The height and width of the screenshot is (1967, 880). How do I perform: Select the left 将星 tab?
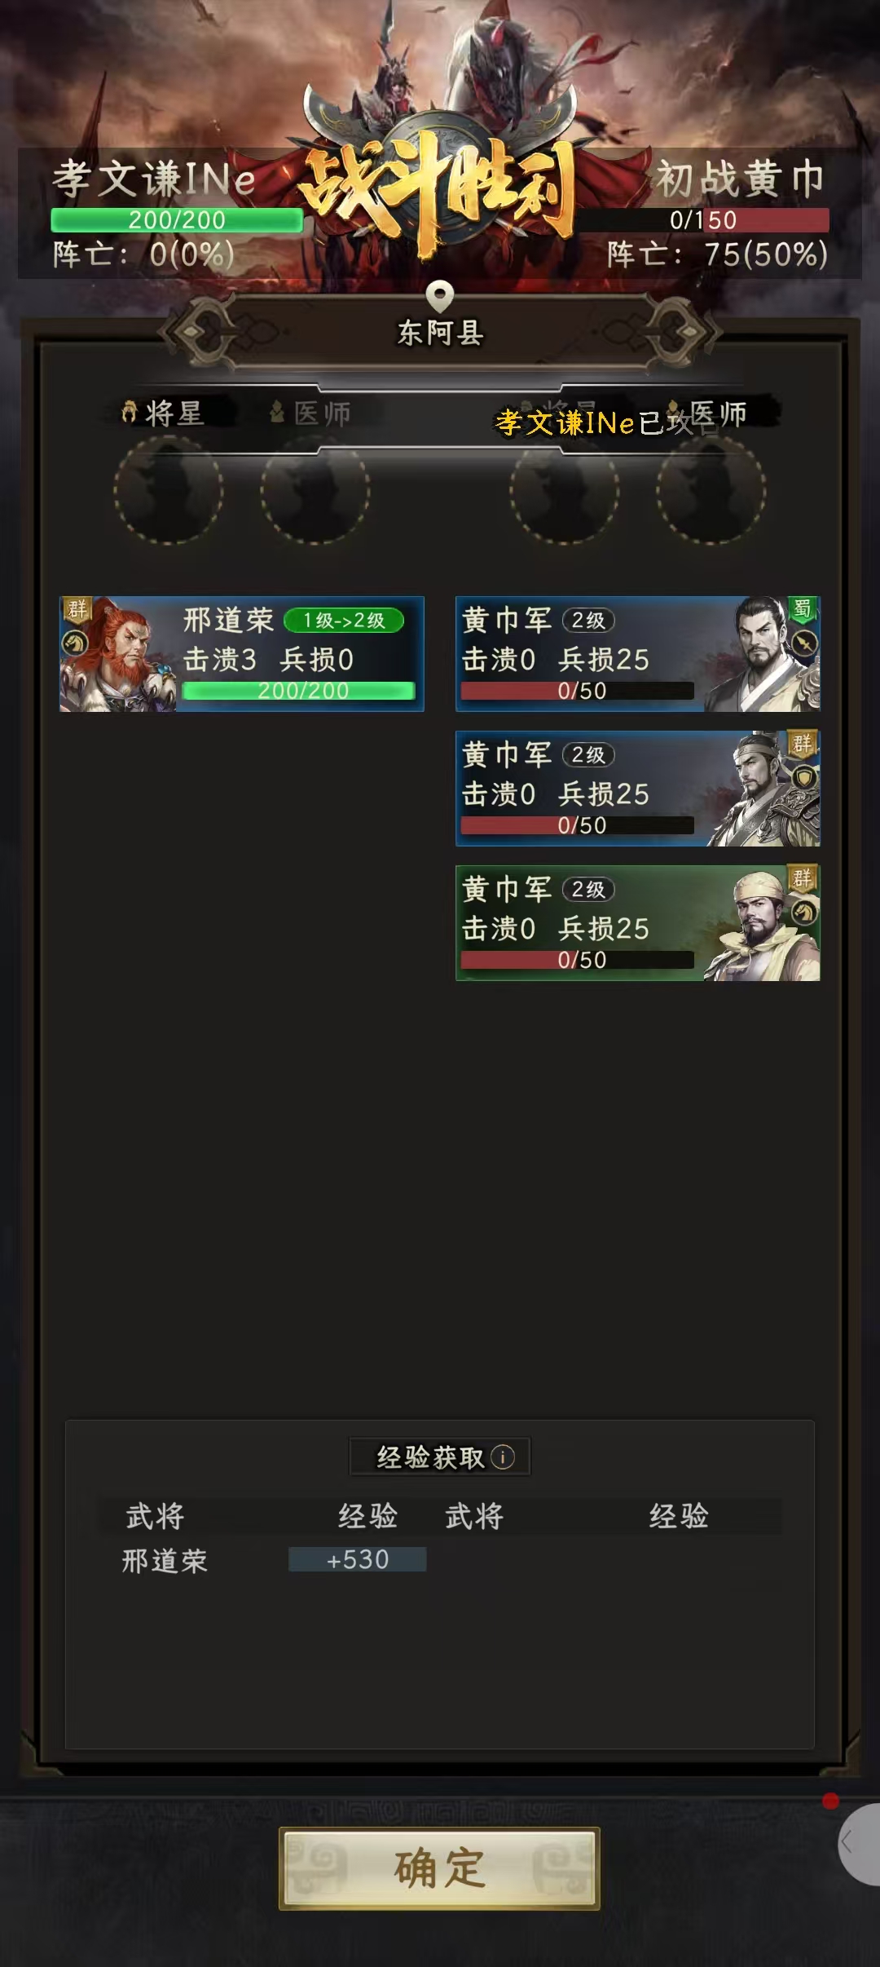pyautogui.click(x=162, y=413)
